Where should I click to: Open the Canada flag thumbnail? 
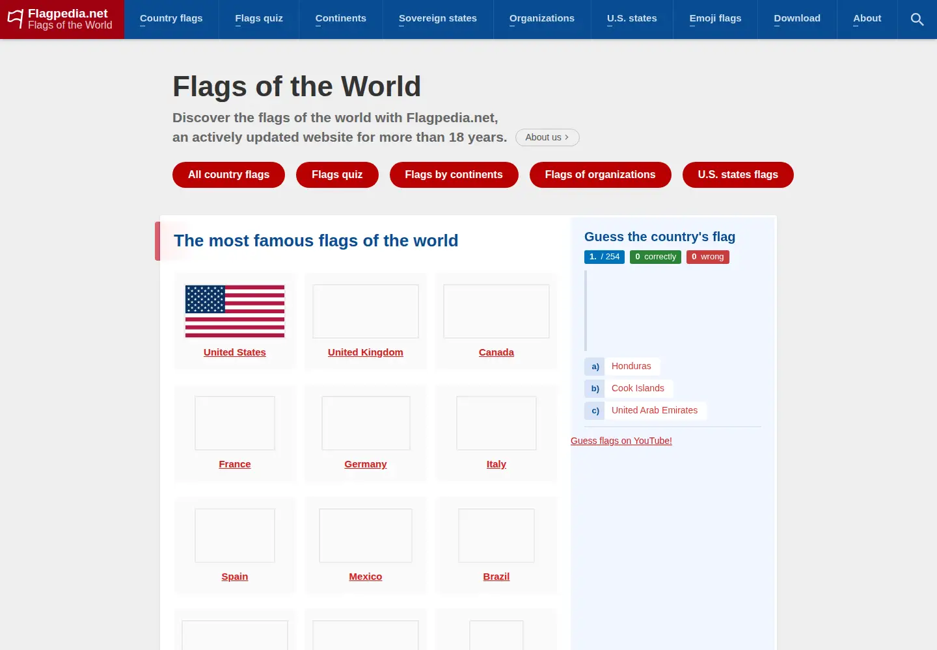pos(496,311)
